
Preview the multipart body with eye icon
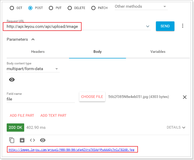coord(12,80)
